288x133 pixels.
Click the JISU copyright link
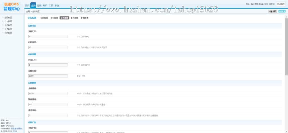click(15, 131)
